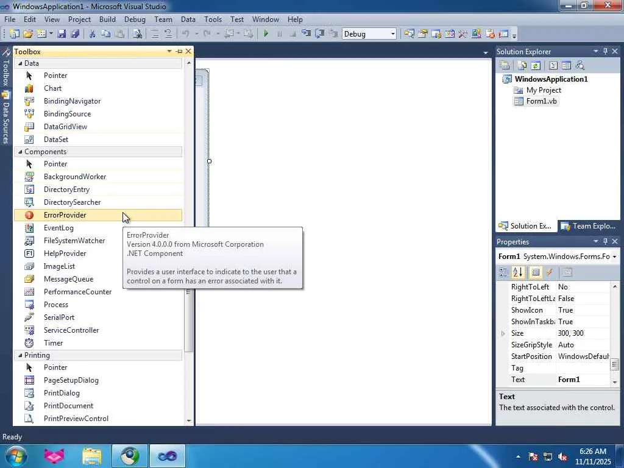Screen dimensions: 624x468
Task: Open the File Explorer taskbar icon
Action: click(92, 456)
